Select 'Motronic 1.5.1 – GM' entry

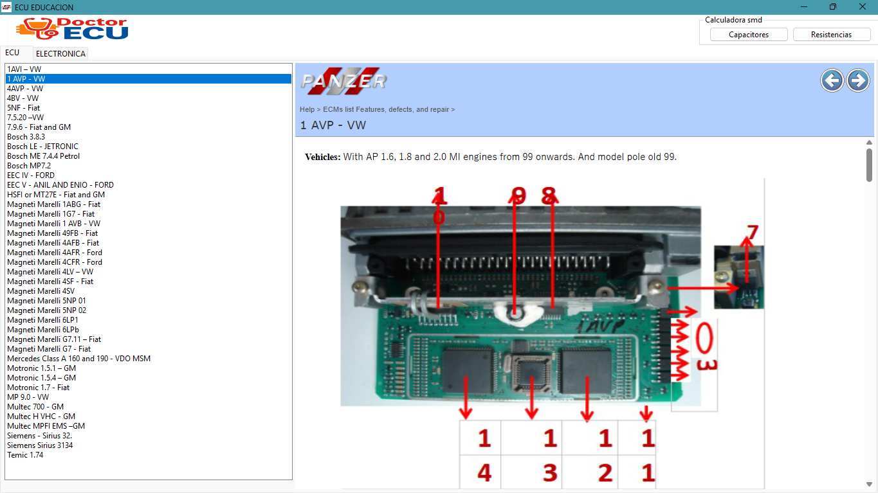coord(149,368)
